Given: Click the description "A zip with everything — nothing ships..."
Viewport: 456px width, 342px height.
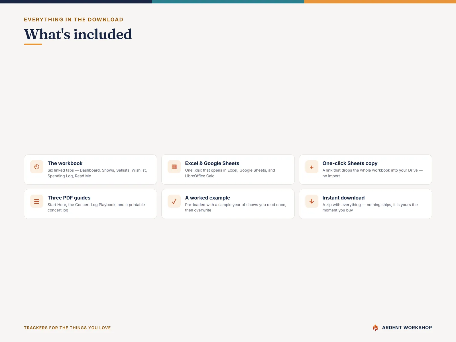Looking at the screenshot, I should 370,207.
